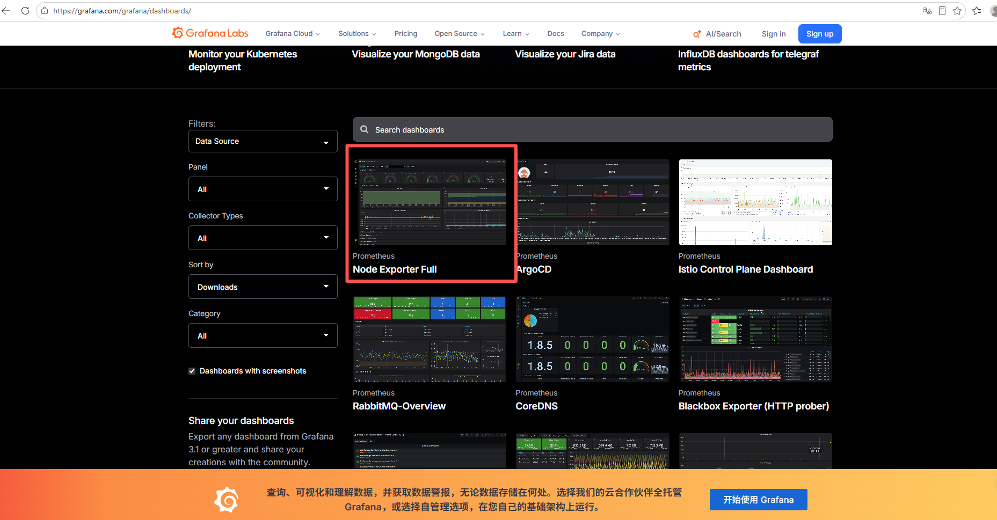Image resolution: width=997 pixels, height=520 pixels.
Task: Click the magnifier icon in dashboard search
Action: [365, 129]
